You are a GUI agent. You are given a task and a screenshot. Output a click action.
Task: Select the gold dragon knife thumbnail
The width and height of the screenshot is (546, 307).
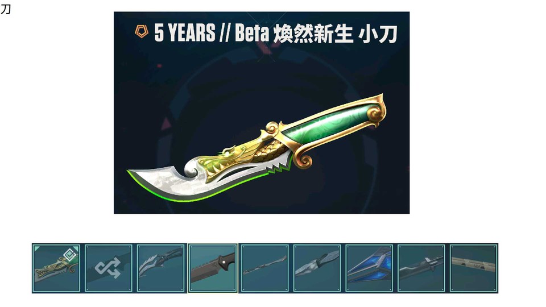(x=56, y=268)
